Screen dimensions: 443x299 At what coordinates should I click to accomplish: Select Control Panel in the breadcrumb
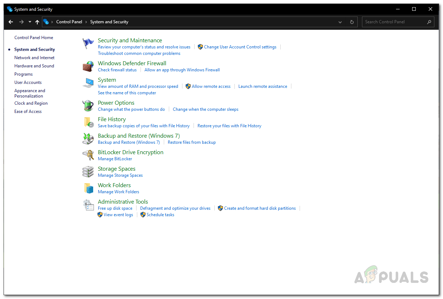point(69,22)
